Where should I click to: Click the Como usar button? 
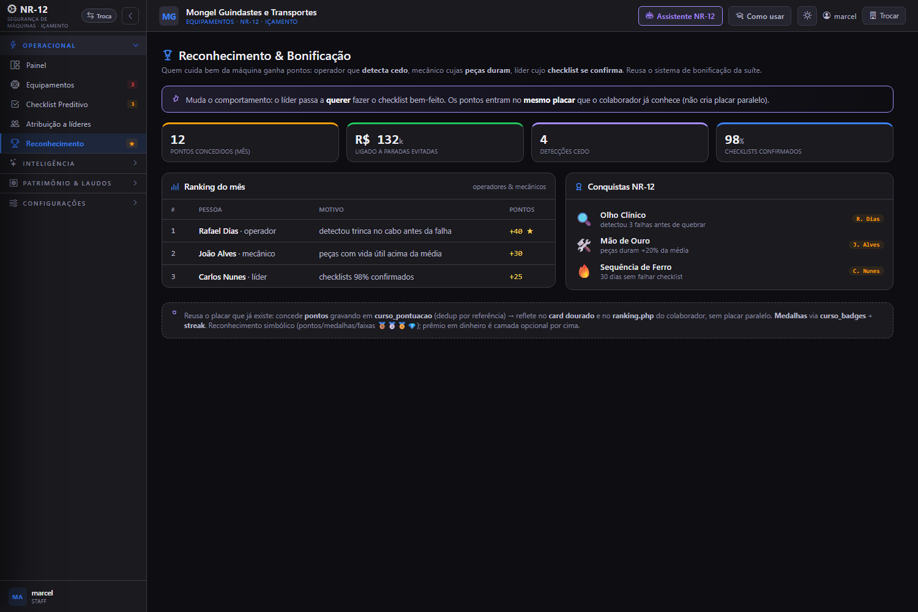tap(759, 16)
